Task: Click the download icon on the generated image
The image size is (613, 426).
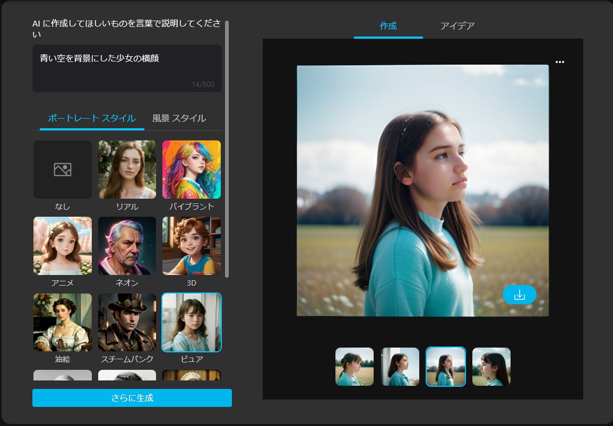Action: [x=519, y=295]
